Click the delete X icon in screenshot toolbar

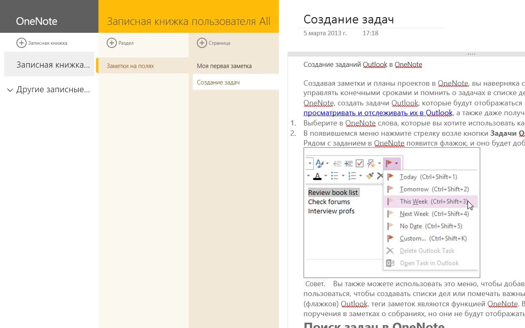(x=380, y=176)
